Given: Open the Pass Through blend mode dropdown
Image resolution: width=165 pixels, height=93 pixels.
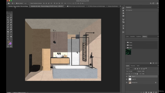Looking at the screenshot, I should (x=131, y=71).
